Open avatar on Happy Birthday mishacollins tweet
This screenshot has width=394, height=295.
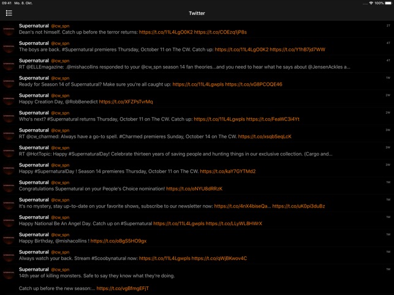click(9, 238)
